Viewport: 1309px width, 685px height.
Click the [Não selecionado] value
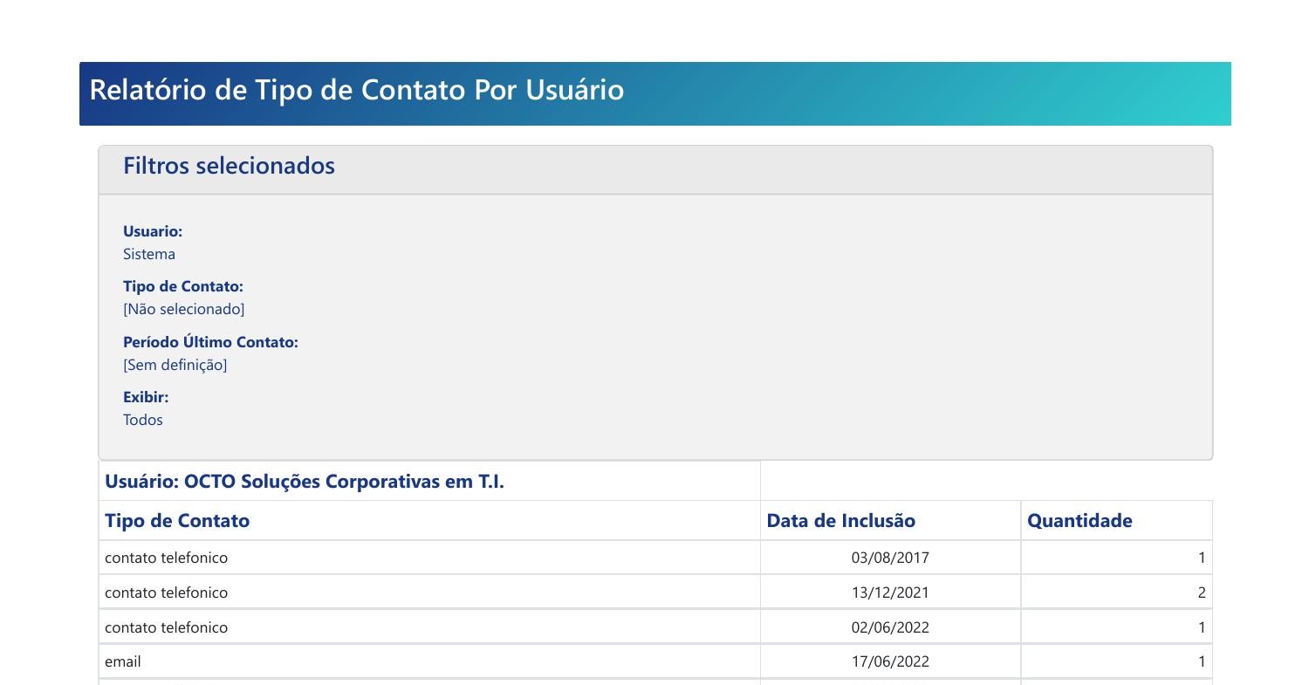click(x=184, y=309)
